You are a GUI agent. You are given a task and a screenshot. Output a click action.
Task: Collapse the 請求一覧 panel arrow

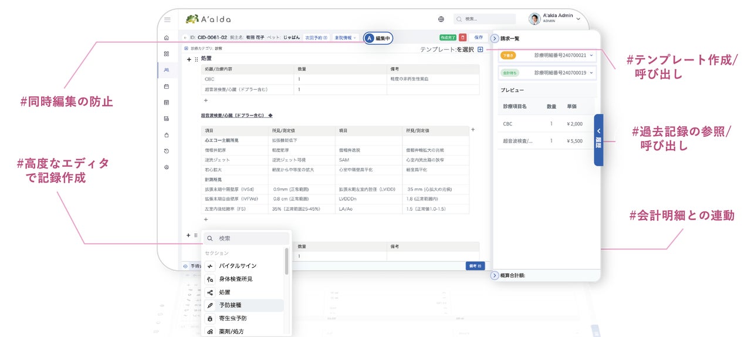click(494, 38)
